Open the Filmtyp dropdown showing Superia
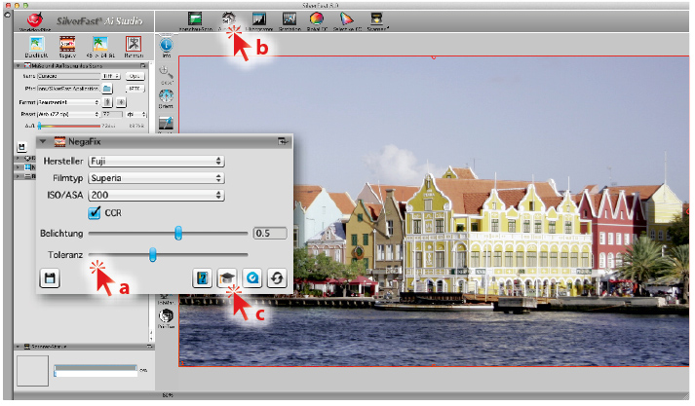Viewport: 695px width, 406px height. 156,178
